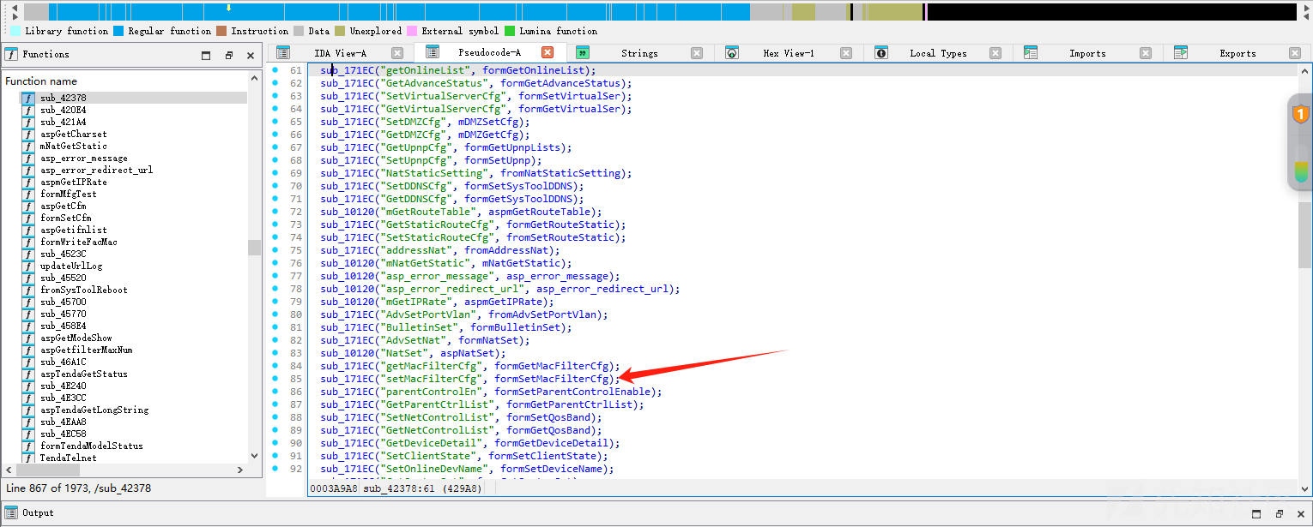Click the orange shield badge widget
Image resolution: width=1313 pixels, height=527 pixels.
click(1301, 113)
